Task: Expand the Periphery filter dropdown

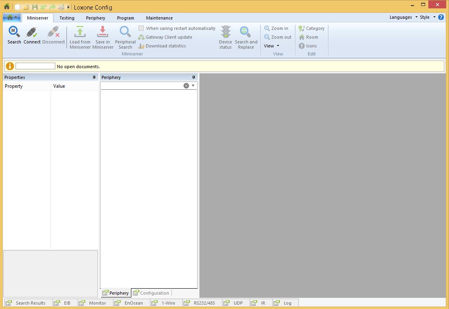Action: click(x=193, y=85)
